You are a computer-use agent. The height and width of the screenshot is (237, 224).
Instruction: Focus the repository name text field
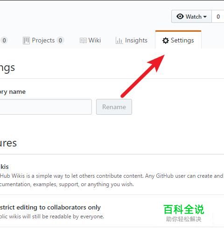point(46,107)
